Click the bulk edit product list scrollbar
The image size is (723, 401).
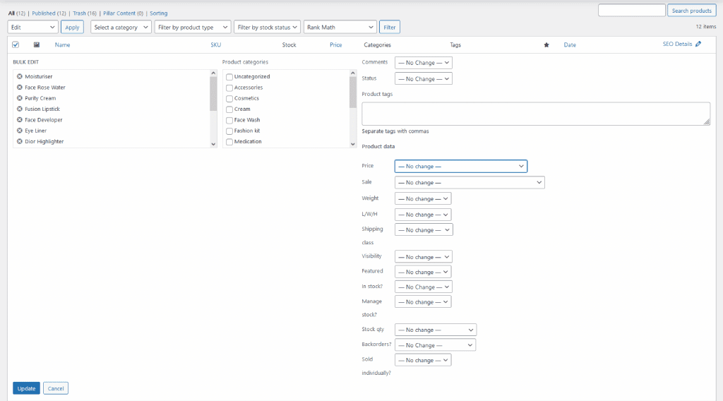(x=213, y=94)
